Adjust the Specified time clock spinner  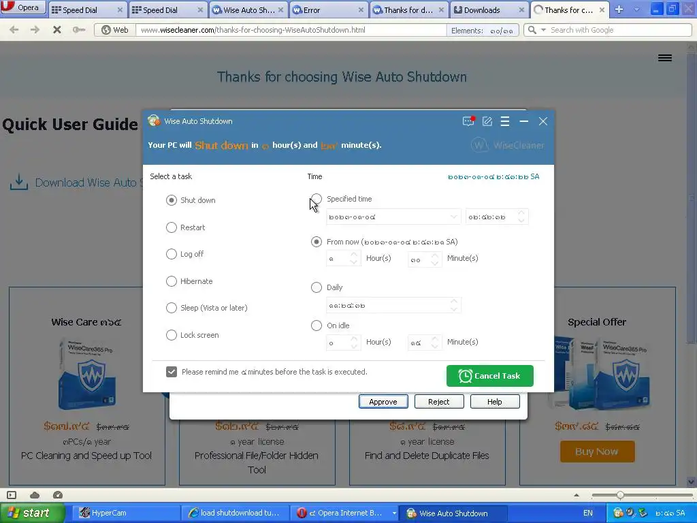click(521, 217)
